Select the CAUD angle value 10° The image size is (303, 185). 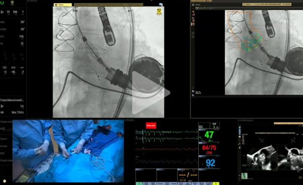[x=22, y=29]
